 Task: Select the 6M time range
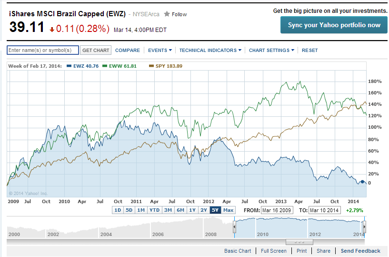(180, 210)
